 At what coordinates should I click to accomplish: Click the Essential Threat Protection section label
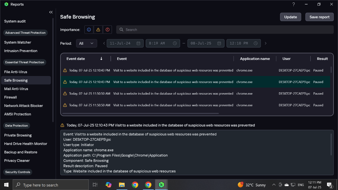pos(25,62)
